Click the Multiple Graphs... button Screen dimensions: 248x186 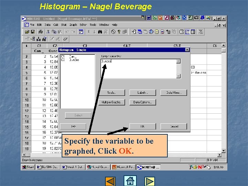(112, 102)
